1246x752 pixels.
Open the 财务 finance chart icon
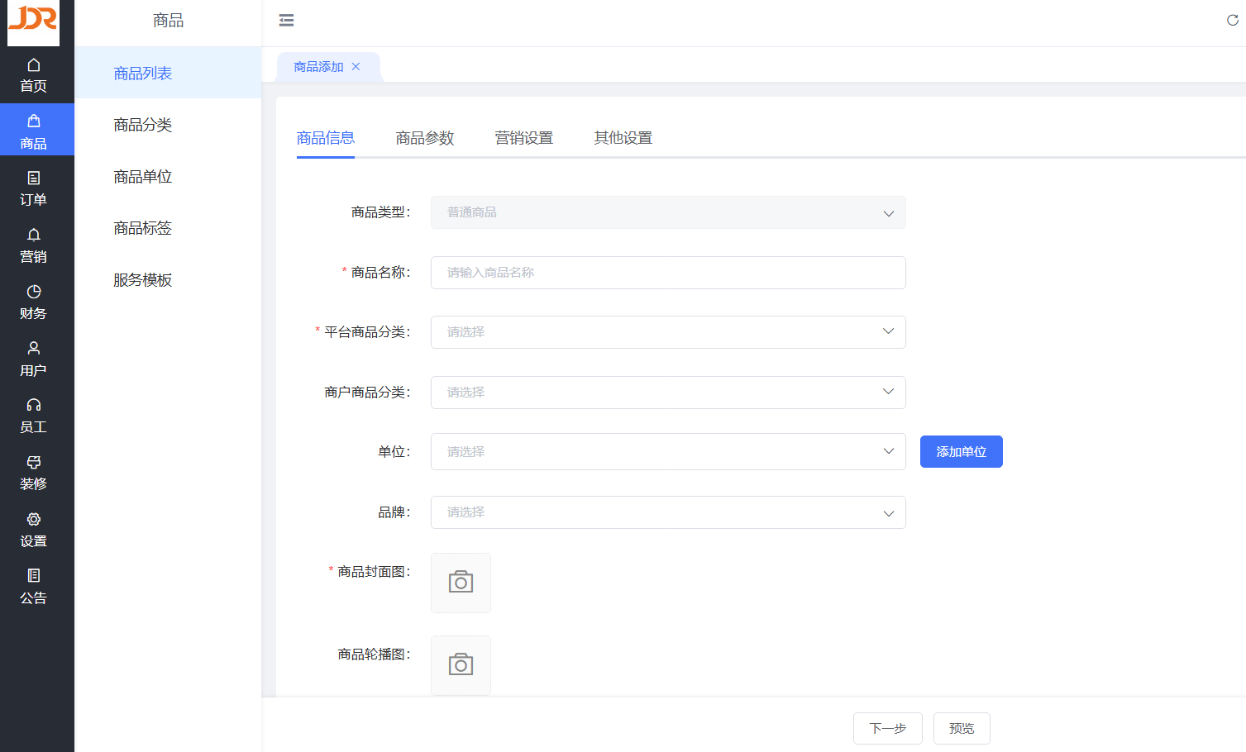34,292
